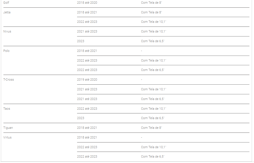The width and height of the screenshot is (254, 163).
Task: Click Tiguan's 2018 até 2021 year range
Action: pyautogui.click(x=87, y=128)
